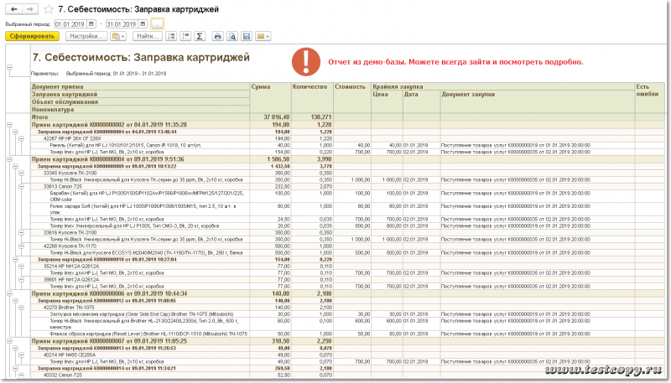
Task: Click the Документ приёма header cell
Action: pos(140,87)
